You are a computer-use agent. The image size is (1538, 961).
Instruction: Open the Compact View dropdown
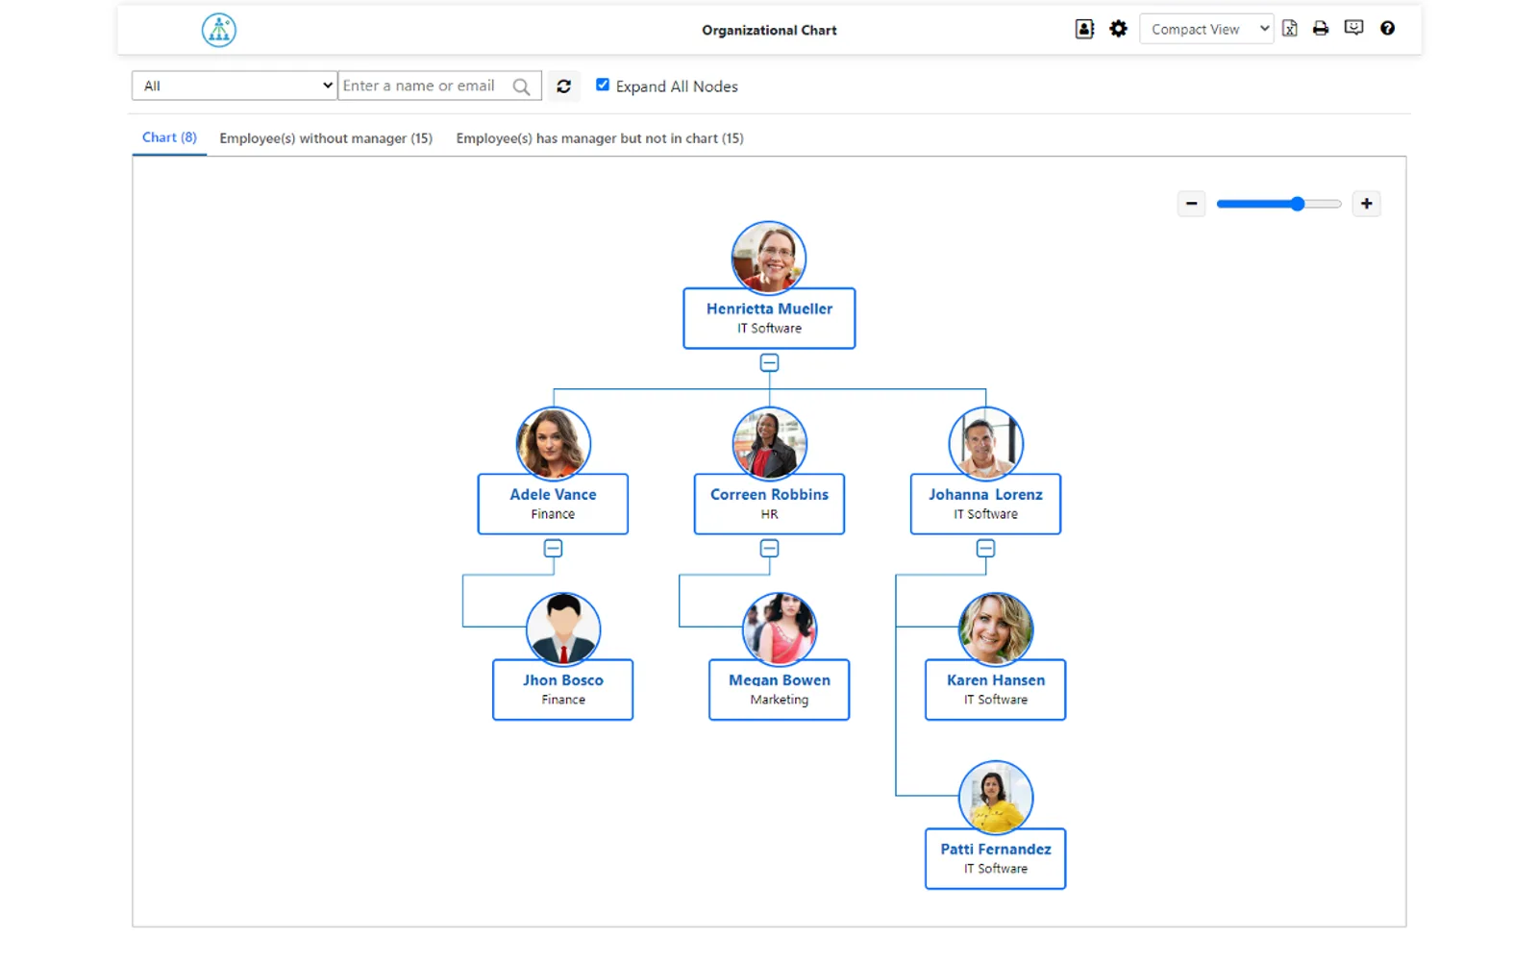coord(1206,29)
